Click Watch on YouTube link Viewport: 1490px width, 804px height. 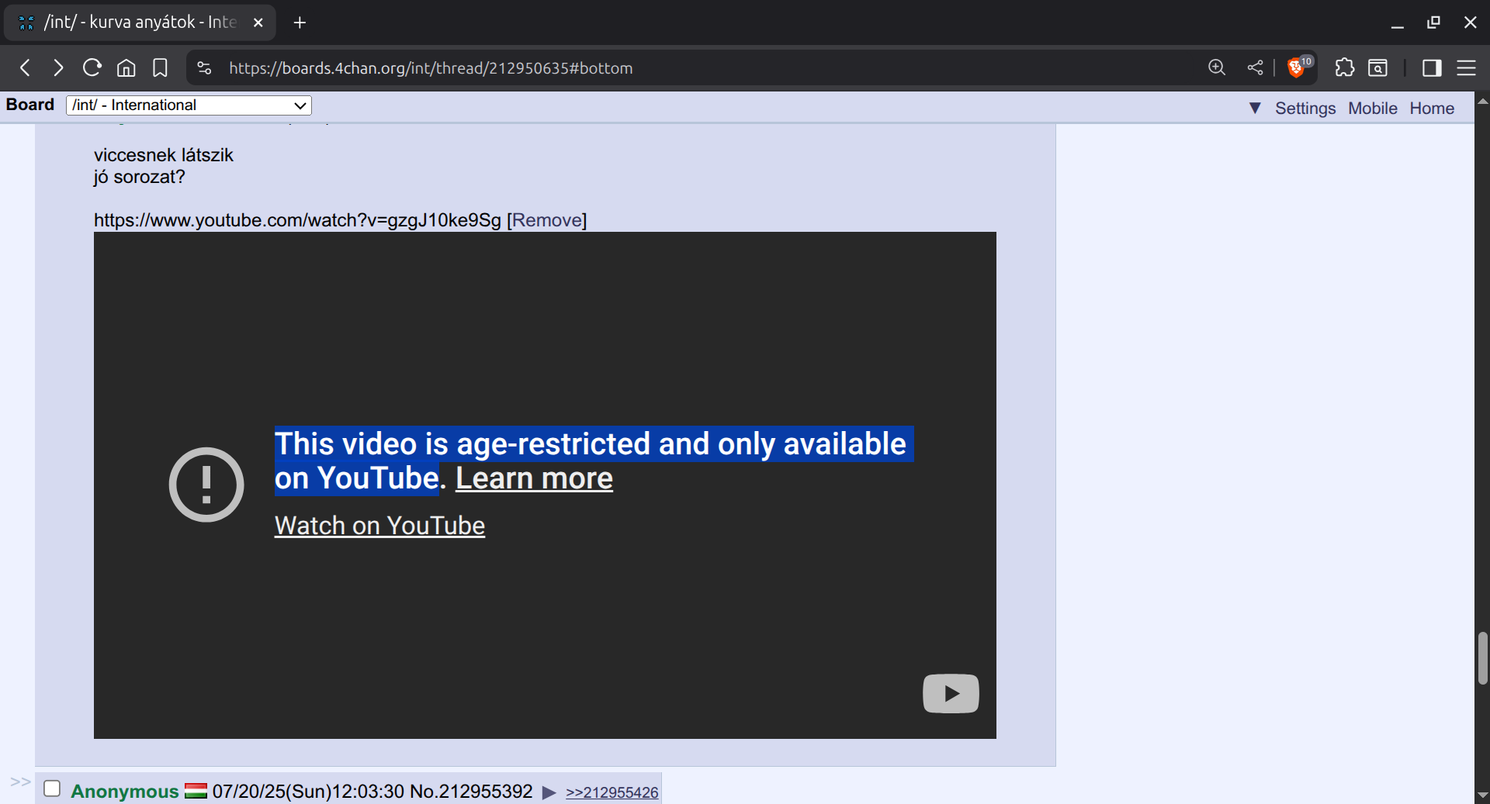(x=379, y=526)
